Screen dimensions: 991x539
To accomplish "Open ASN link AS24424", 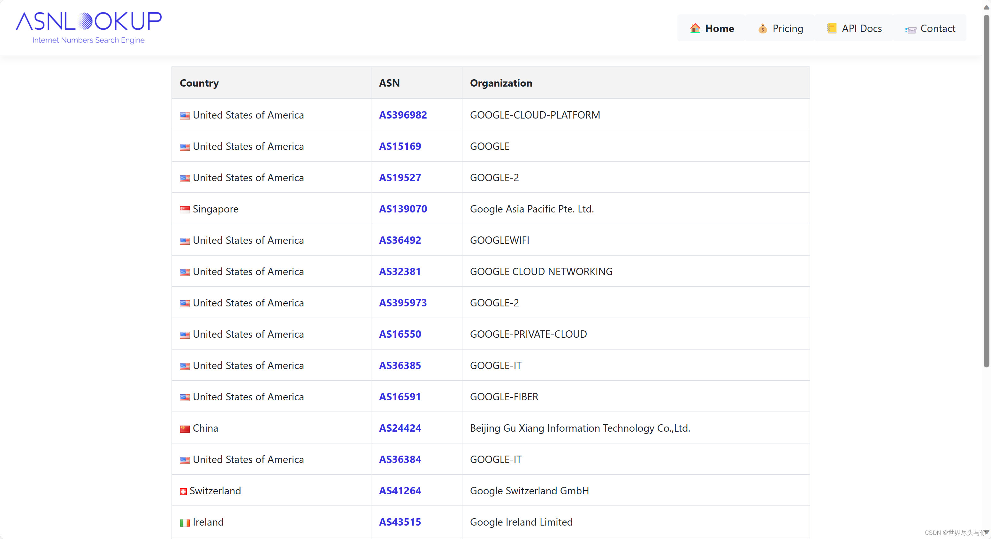I will 400,428.
